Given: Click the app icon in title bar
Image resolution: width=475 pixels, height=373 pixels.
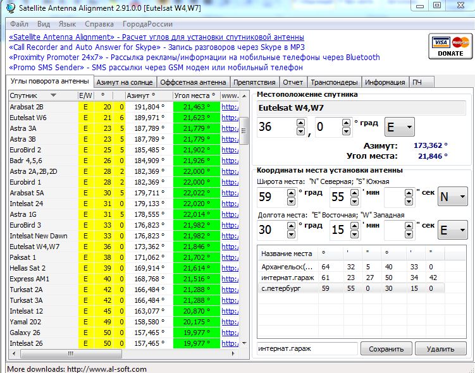Looking at the screenshot, I should click(x=9, y=7).
